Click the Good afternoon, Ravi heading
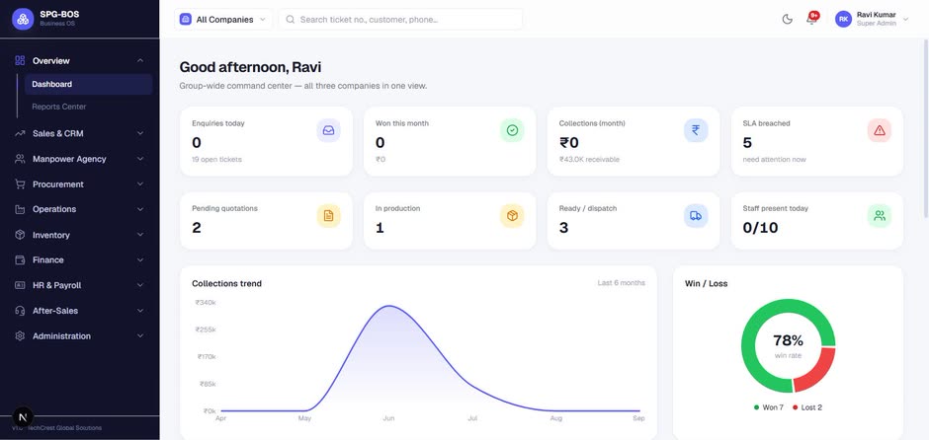929x440 pixels. tap(250, 67)
